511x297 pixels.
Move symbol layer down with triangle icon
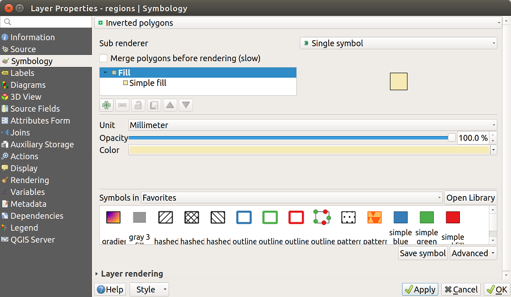[x=186, y=105]
